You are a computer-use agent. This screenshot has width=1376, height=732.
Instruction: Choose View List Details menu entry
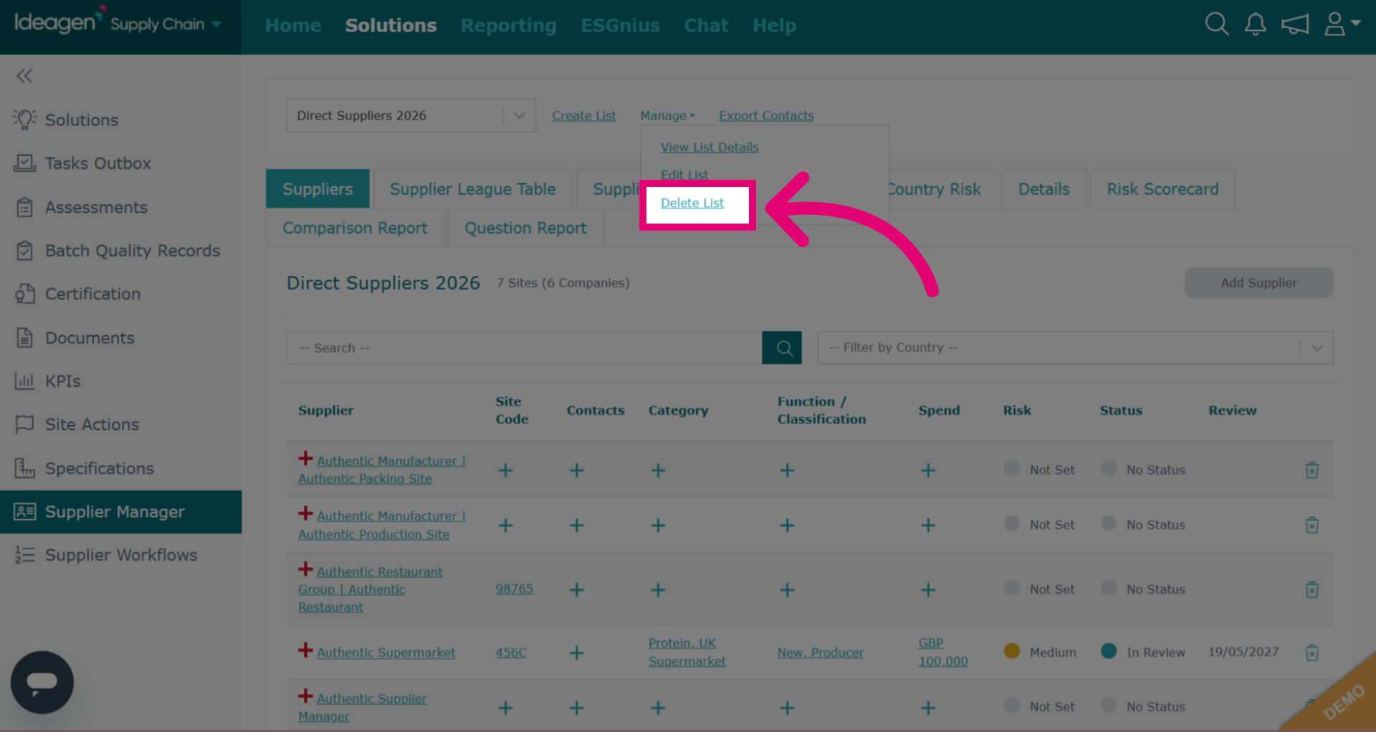(x=709, y=147)
